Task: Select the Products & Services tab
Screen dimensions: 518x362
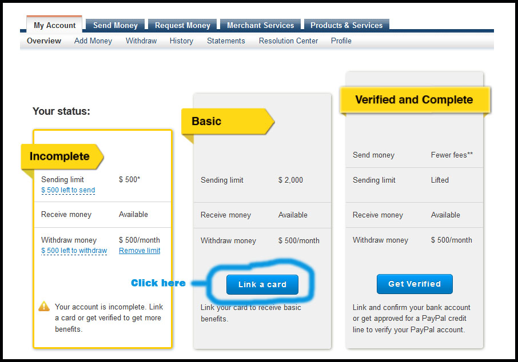Action: coord(346,25)
